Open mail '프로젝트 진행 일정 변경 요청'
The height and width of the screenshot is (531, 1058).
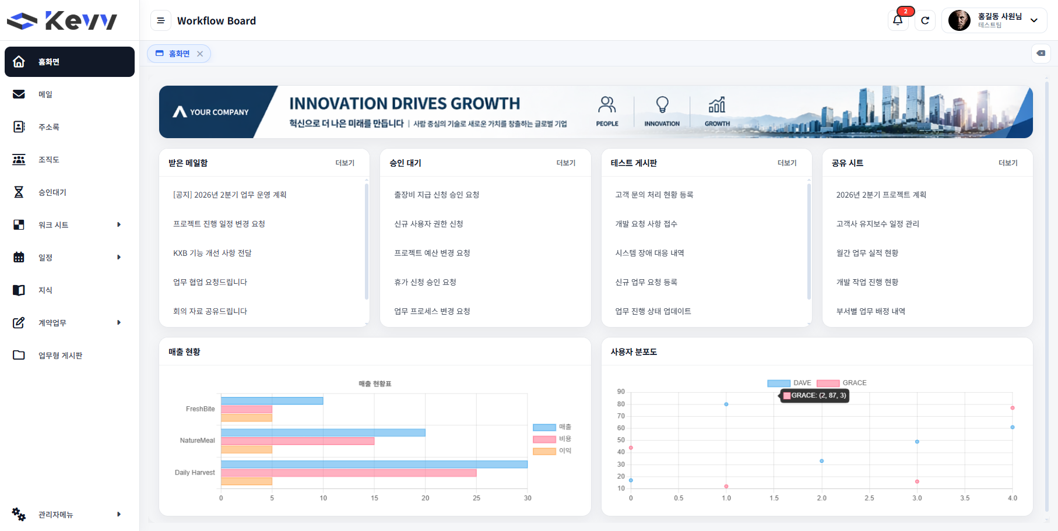point(219,224)
